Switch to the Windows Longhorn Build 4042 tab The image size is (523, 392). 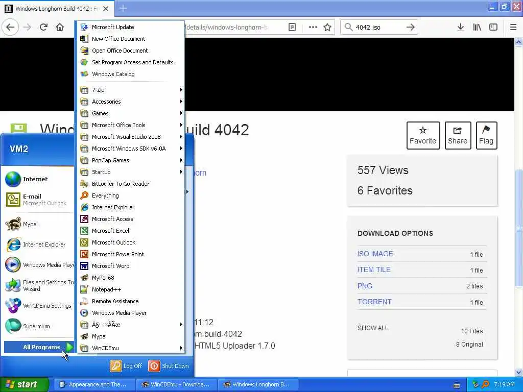57,9
